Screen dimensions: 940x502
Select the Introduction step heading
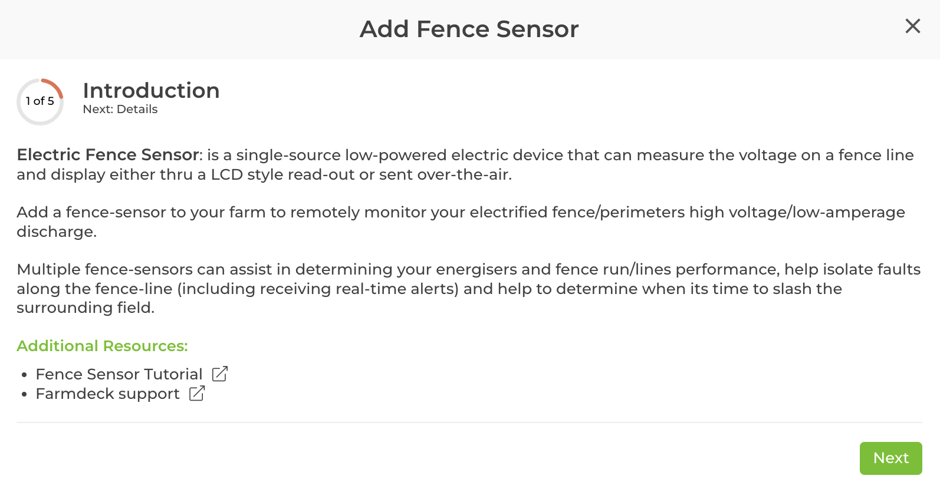tap(151, 91)
